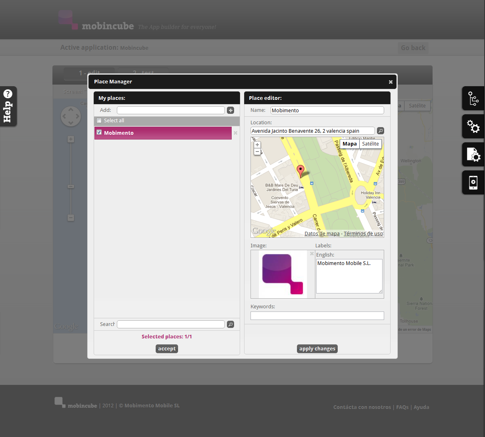Click the Selected places: 1/1 text
Image resolution: width=485 pixels, height=437 pixels.
(x=167, y=337)
